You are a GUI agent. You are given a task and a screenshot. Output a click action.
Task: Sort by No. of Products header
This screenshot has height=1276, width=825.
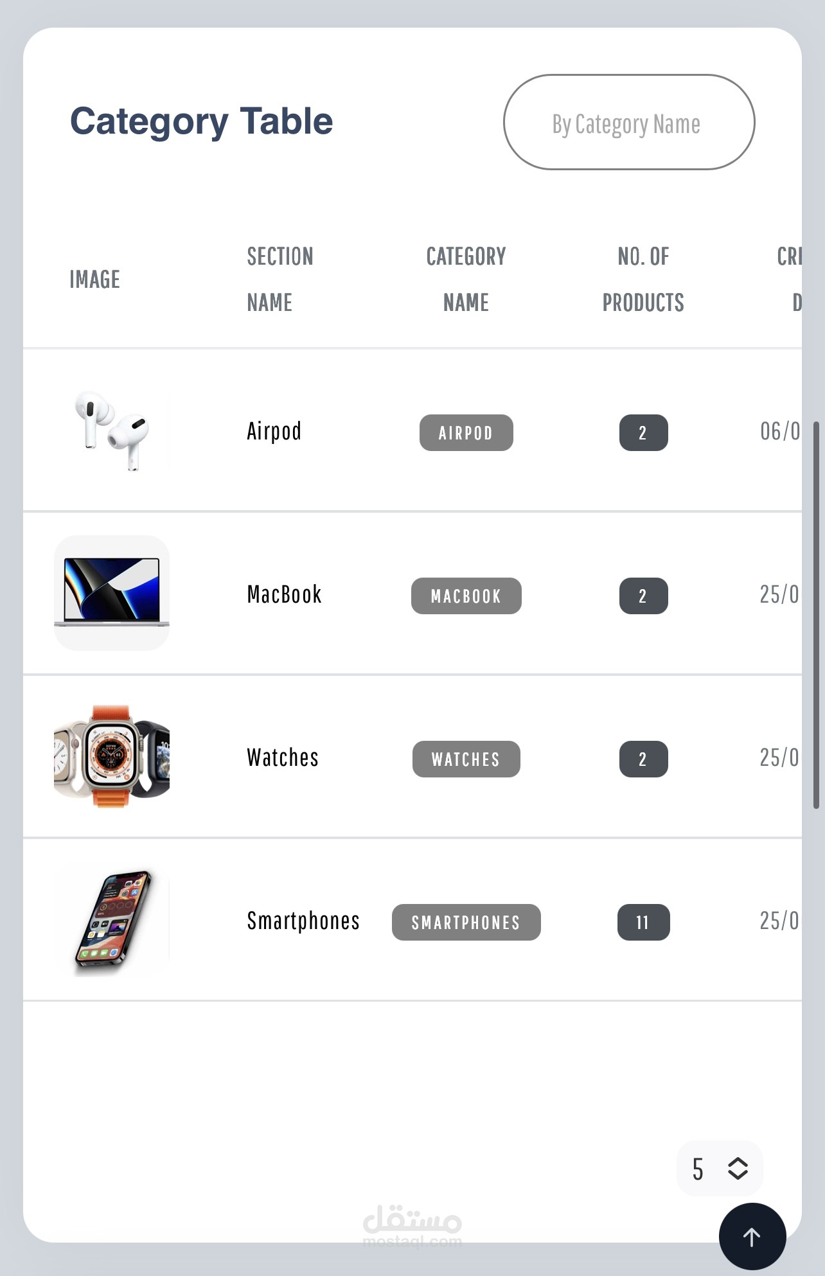click(x=644, y=279)
